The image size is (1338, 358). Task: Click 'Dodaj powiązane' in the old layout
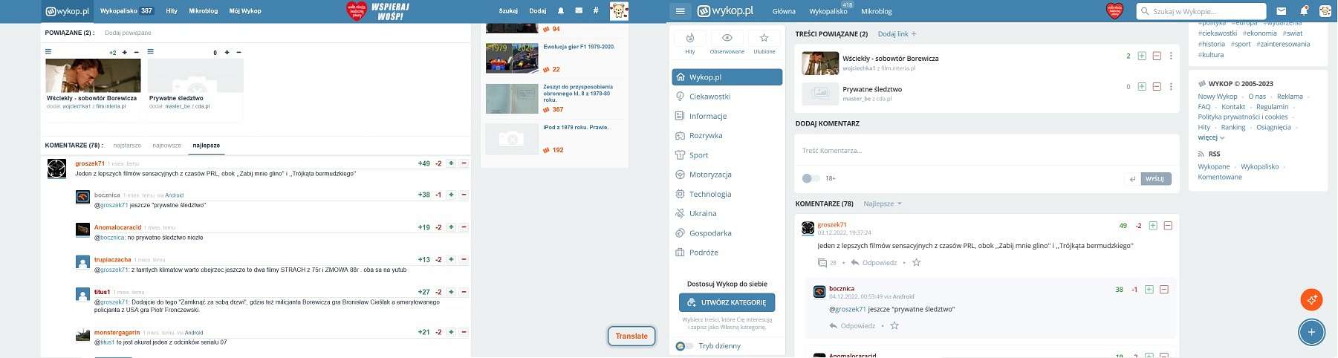pyautogui.click(x=128, y=33)
